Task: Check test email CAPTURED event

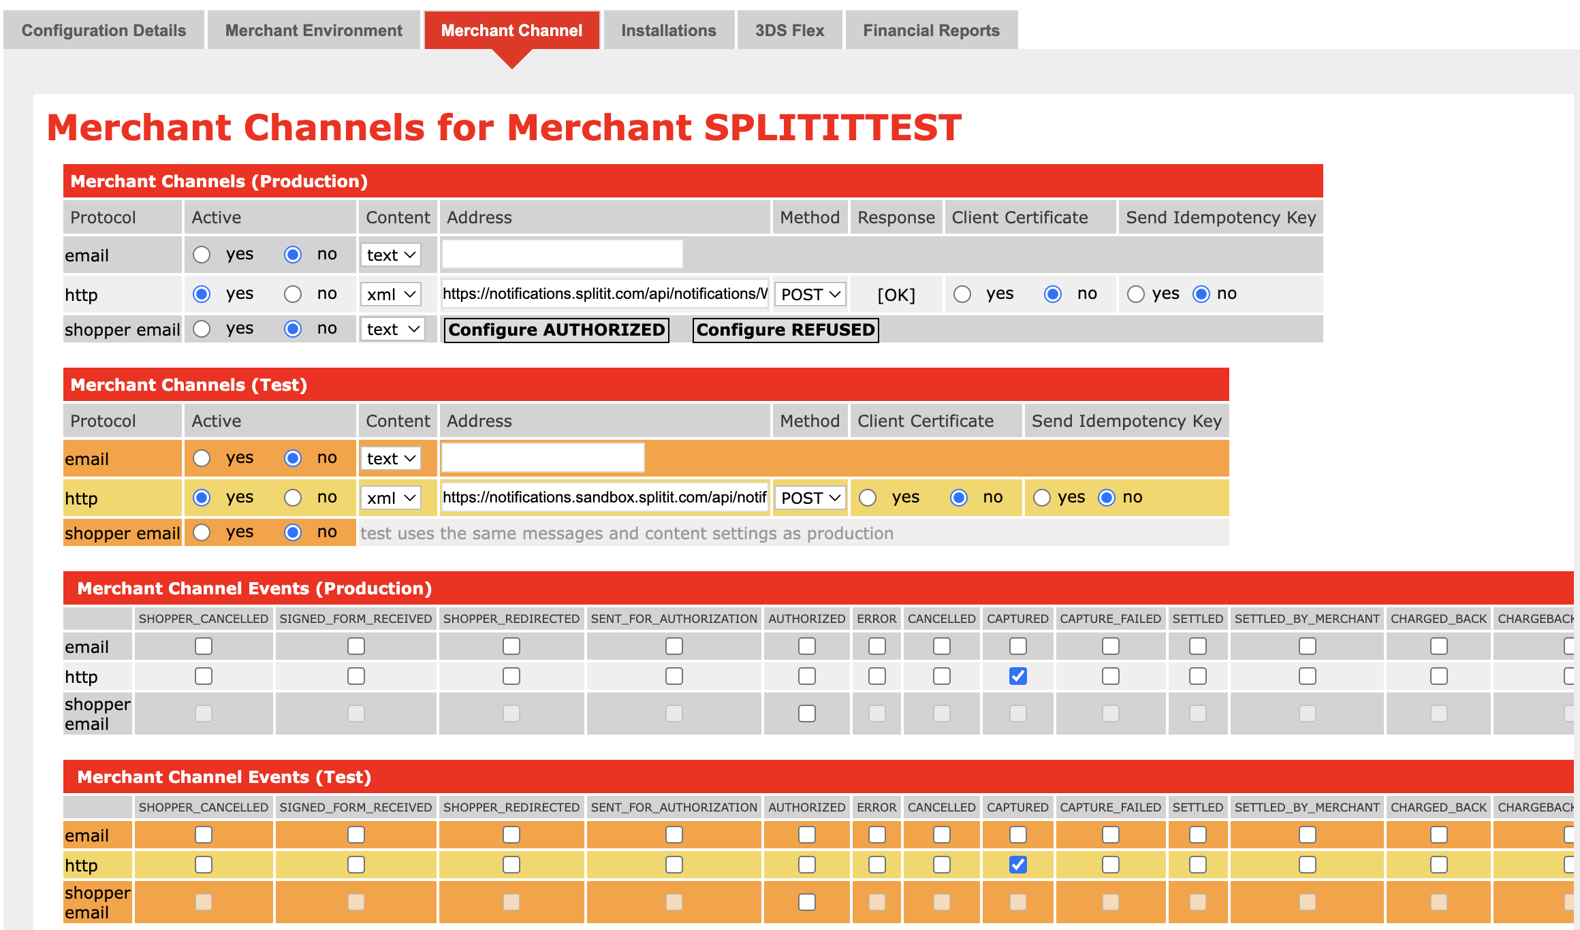Action: pos(1018,835)
